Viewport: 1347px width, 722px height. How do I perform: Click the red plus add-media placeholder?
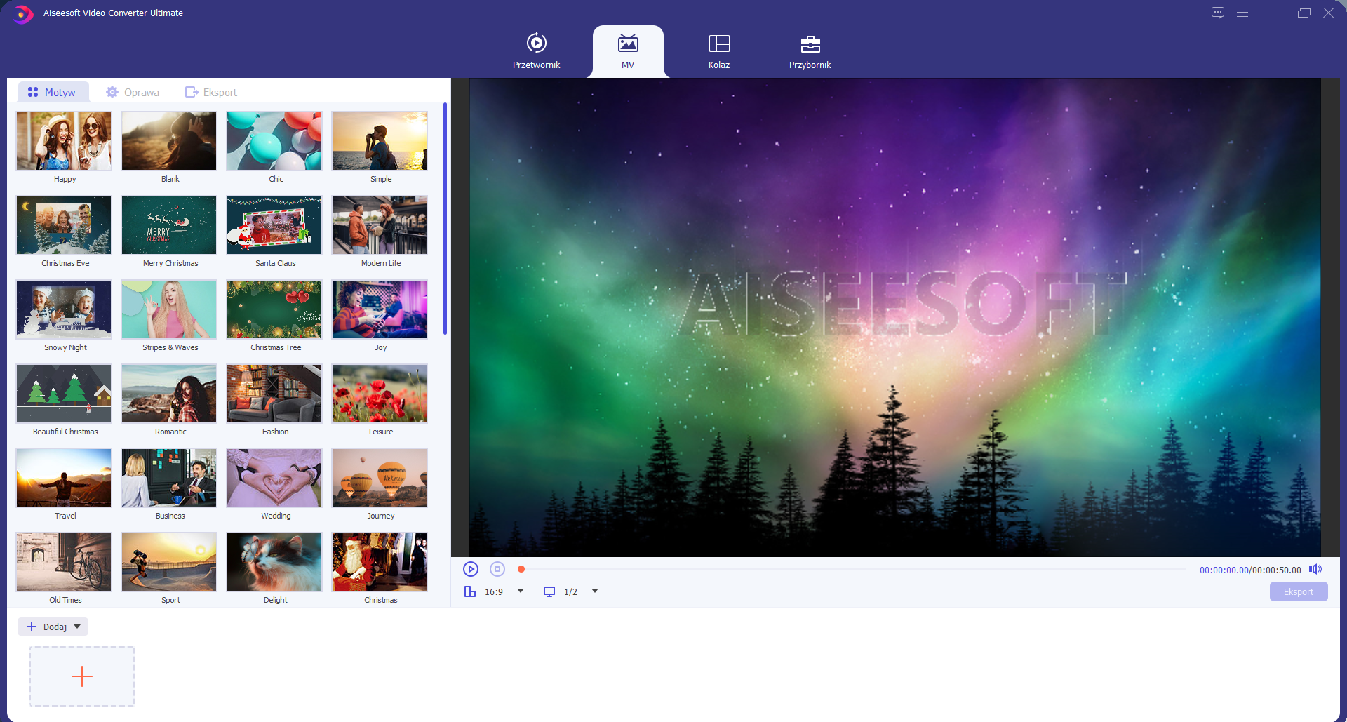[x=82, y=676]
